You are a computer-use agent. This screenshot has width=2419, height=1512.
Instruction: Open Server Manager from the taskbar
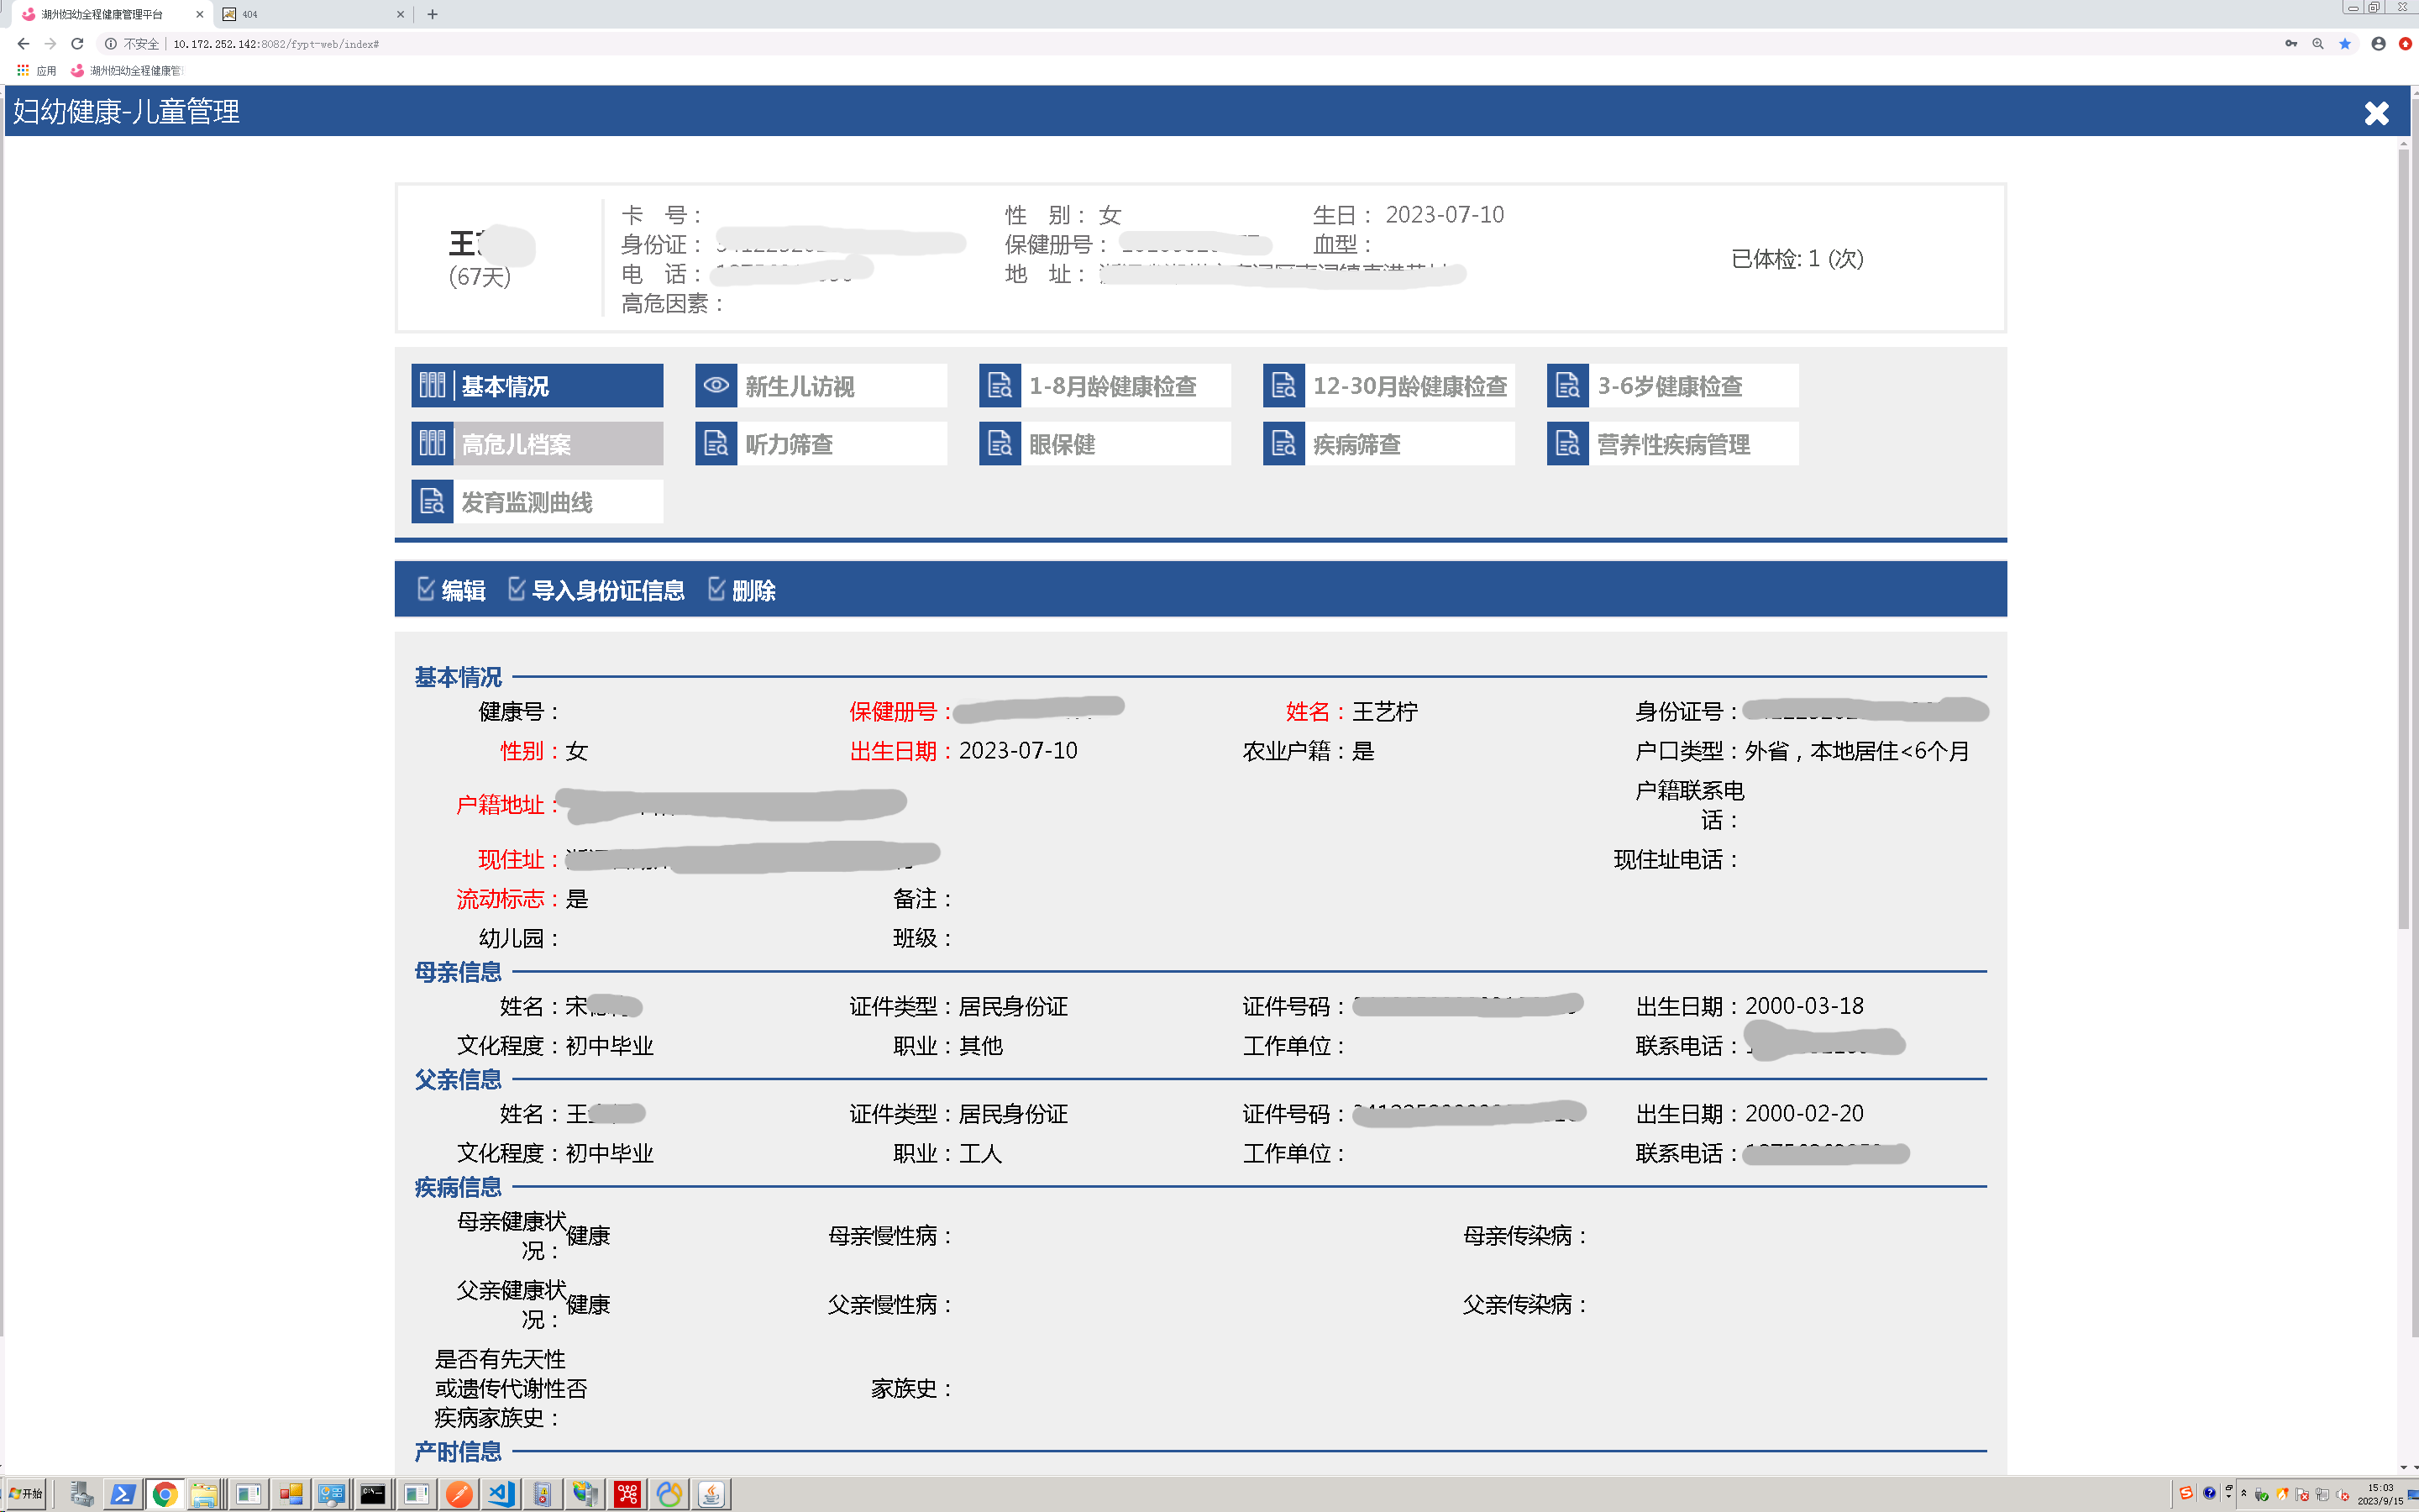[x=81, y=1494]
